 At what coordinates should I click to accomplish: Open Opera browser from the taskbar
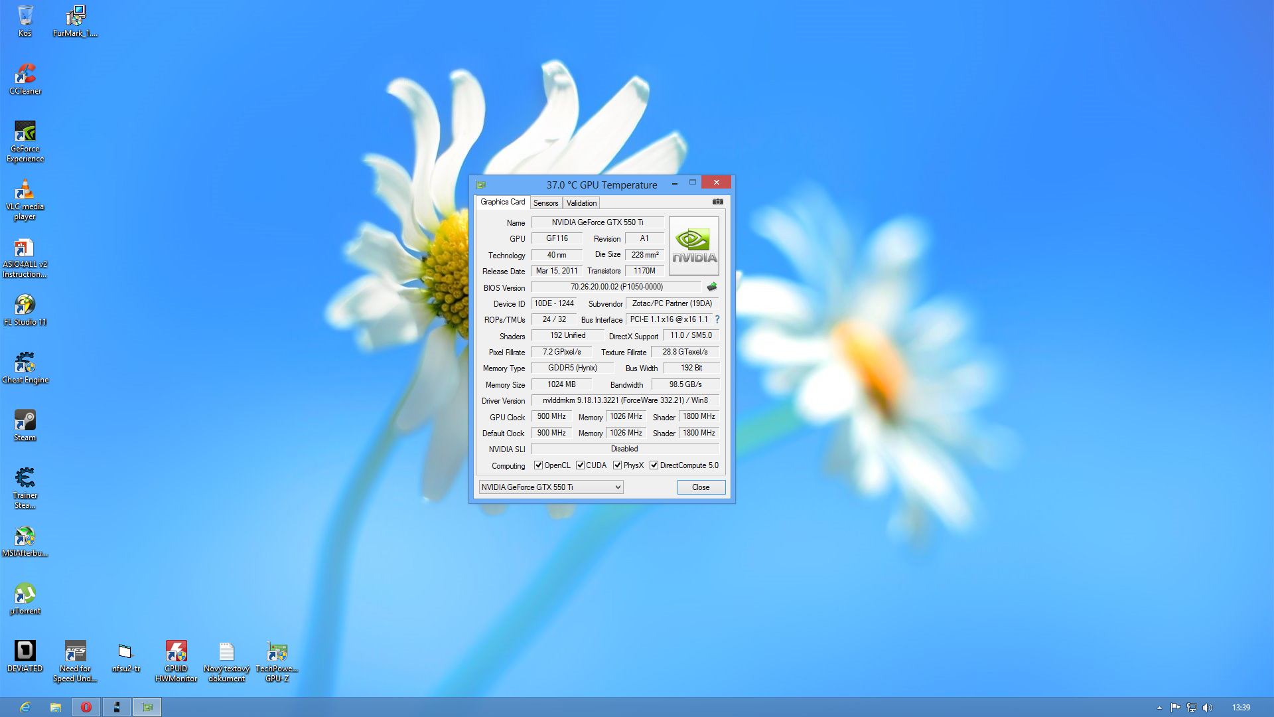(x=86, y=707)
